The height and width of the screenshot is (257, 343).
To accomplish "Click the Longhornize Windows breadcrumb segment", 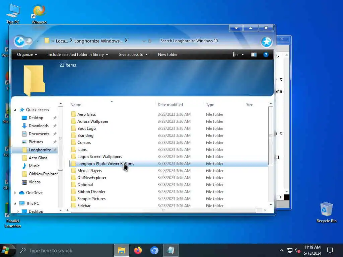I will pos(98,41).
